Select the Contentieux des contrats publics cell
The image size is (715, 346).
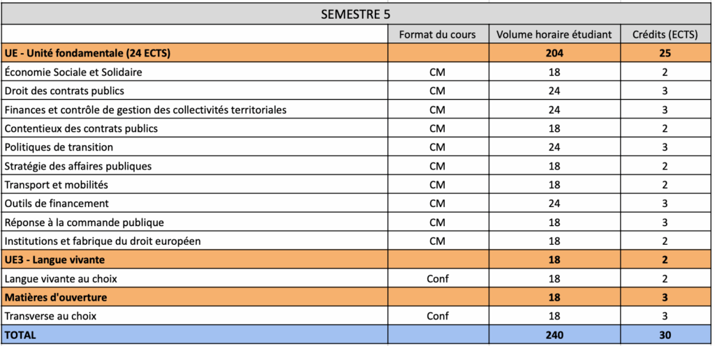coord(81,128)
